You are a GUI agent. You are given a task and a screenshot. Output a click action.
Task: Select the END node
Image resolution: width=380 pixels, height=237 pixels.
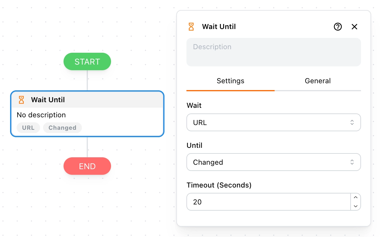click(x=87, y=166)
